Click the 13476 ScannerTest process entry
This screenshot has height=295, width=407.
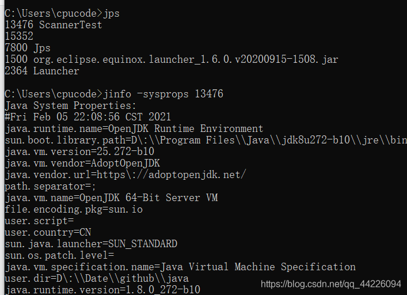pos(54,25)
